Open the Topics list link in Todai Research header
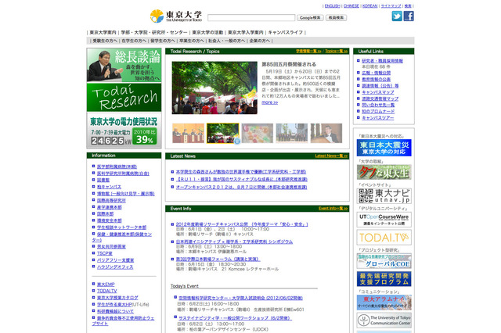 337,51
